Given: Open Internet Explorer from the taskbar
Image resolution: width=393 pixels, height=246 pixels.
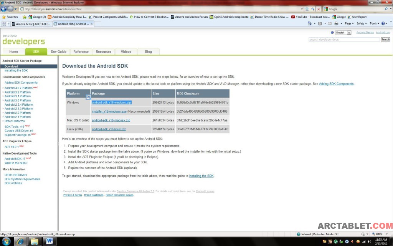Looking at the screenshot, I should (x=20, y=241).
